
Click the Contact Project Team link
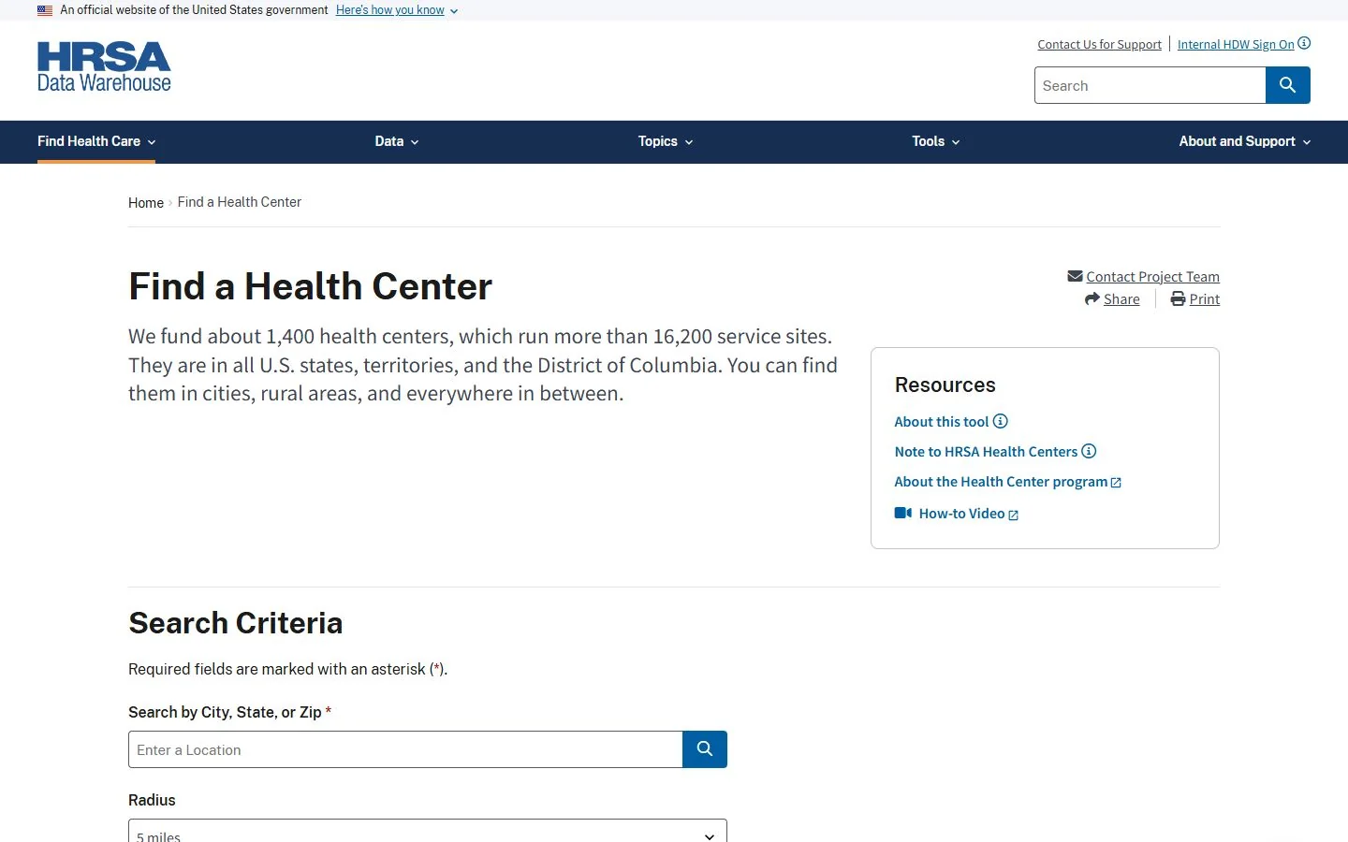coord(1152,276)
